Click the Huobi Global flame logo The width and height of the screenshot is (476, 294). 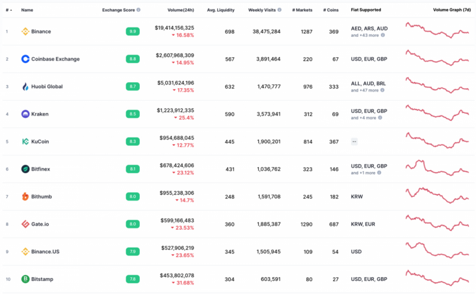(25, 86)
